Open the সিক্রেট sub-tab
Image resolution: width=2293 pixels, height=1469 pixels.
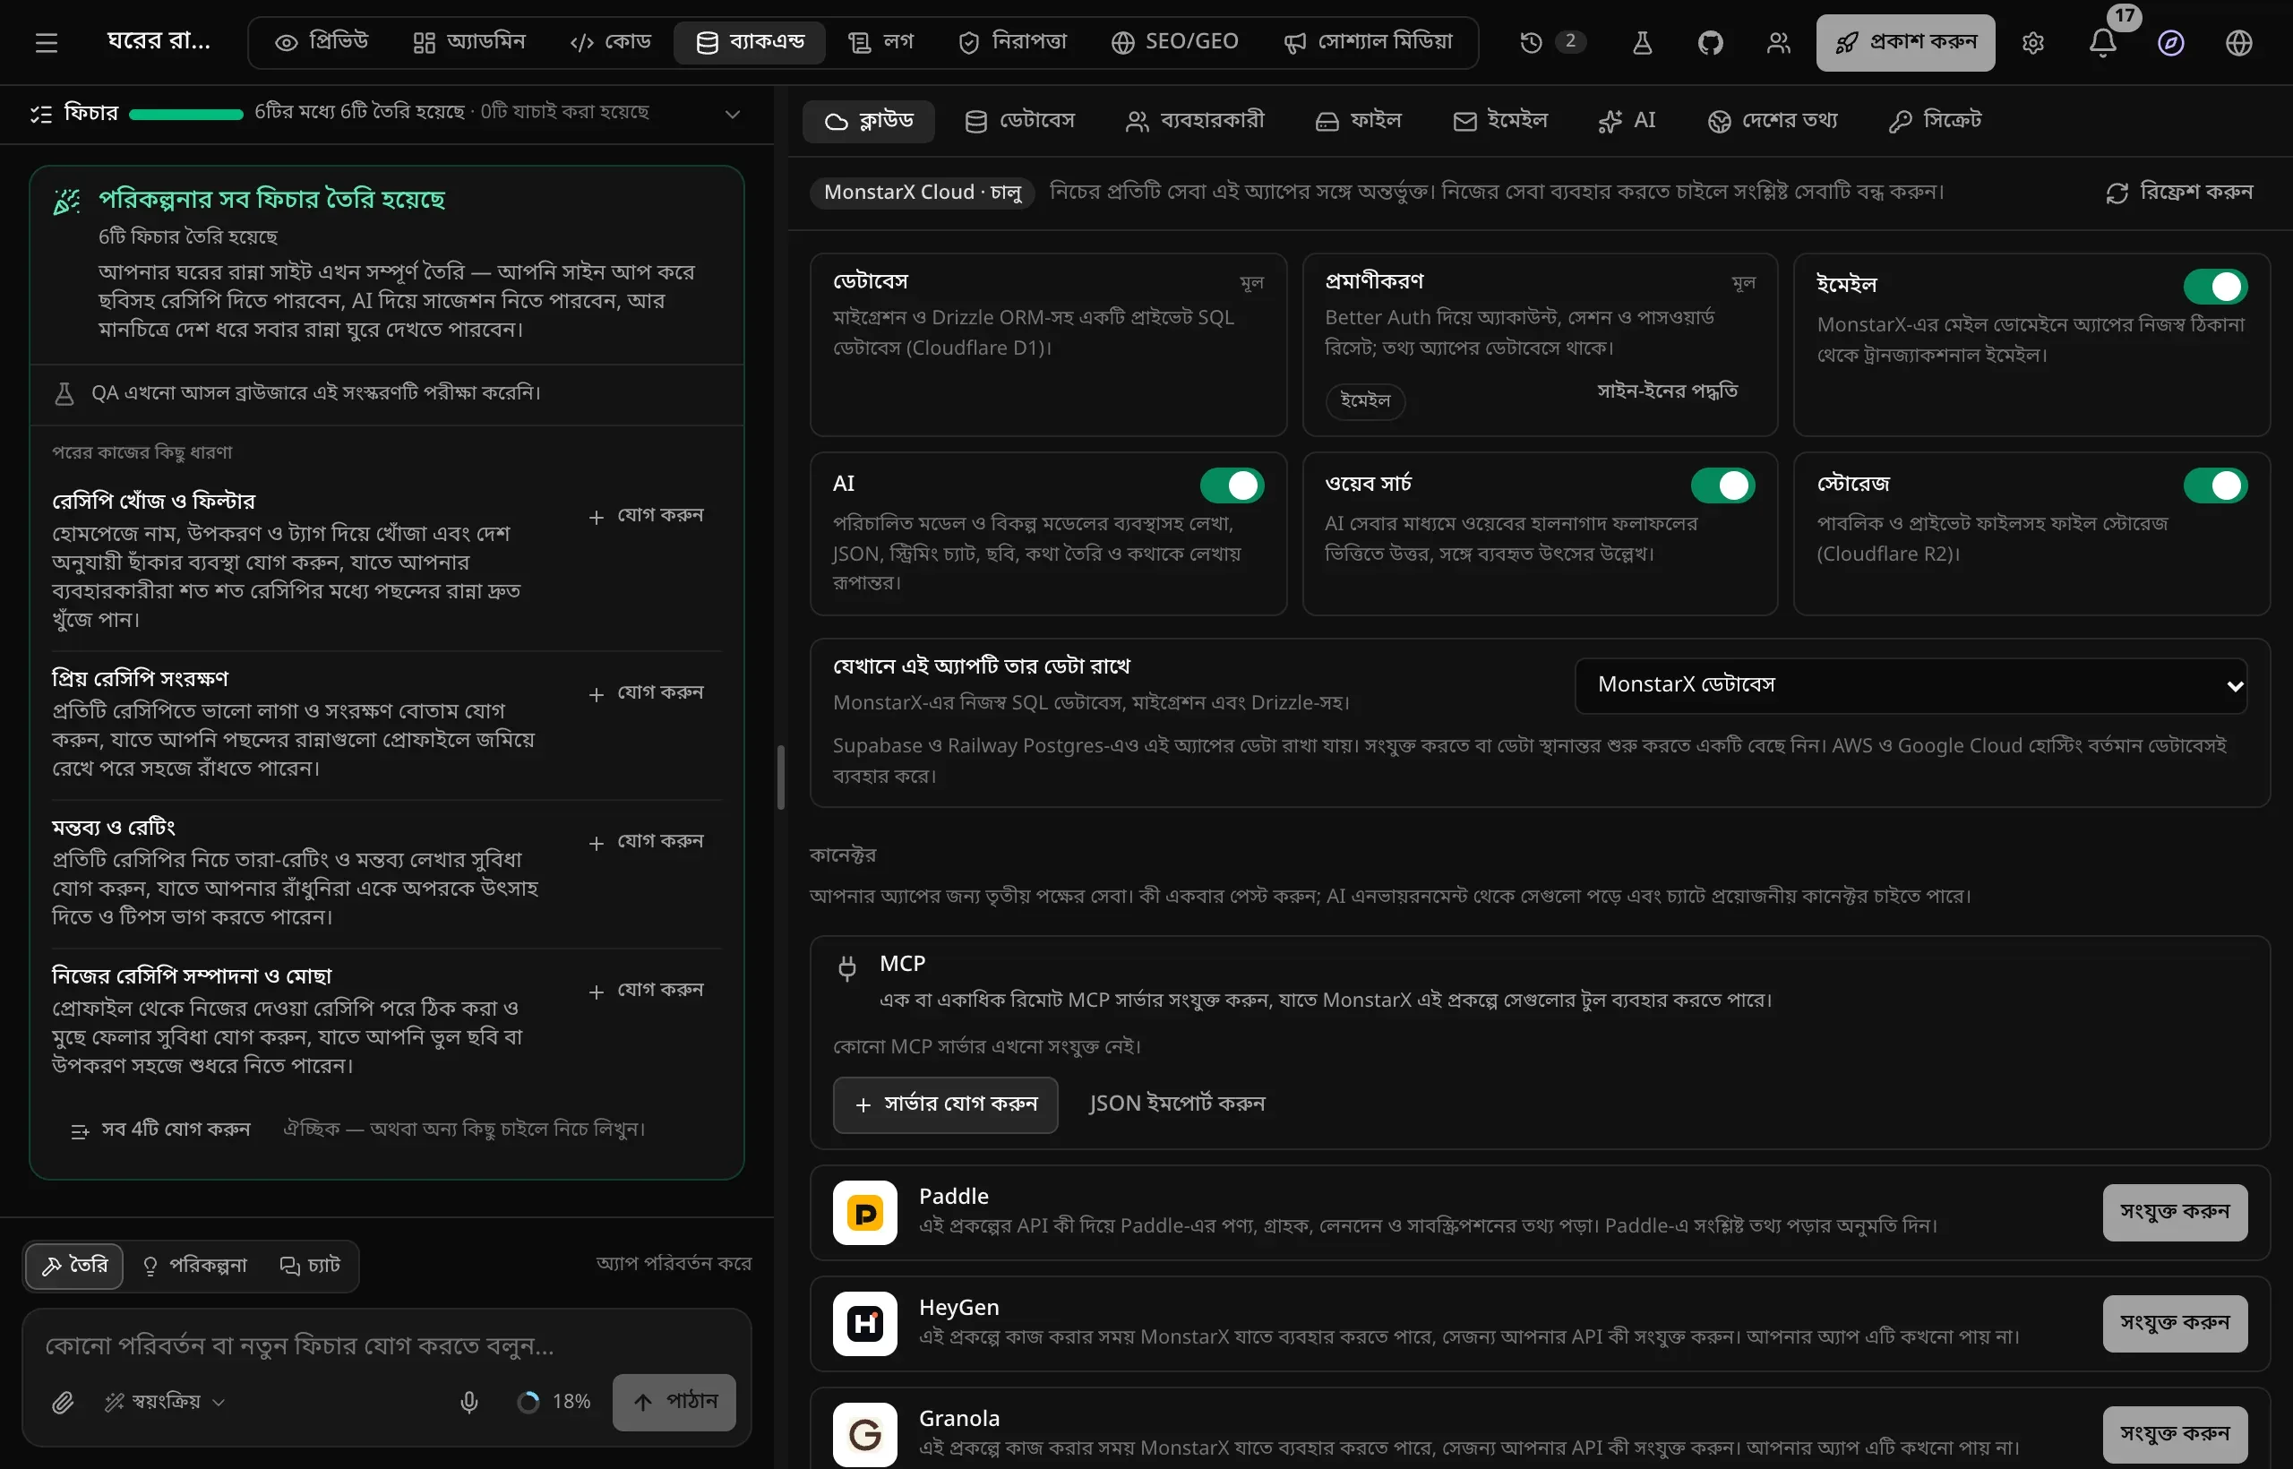point(1936,121)
